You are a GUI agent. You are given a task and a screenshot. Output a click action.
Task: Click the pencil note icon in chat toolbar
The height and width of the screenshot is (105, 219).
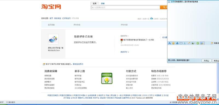[189, 43]
